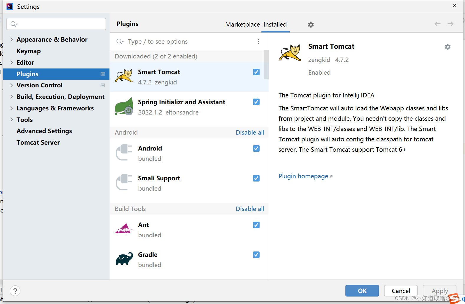Click the Enabled status text in details
465x304 pixels.
(320, 73)
